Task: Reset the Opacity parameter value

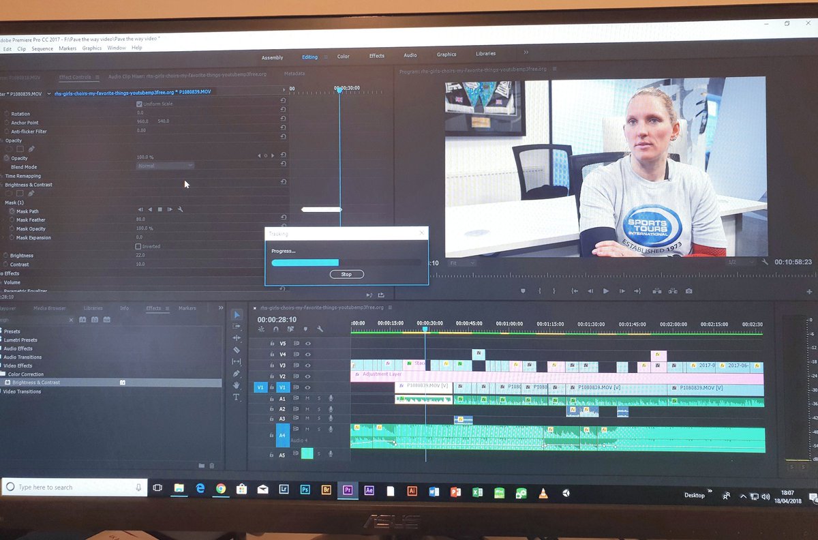Action: pos(283,155)
